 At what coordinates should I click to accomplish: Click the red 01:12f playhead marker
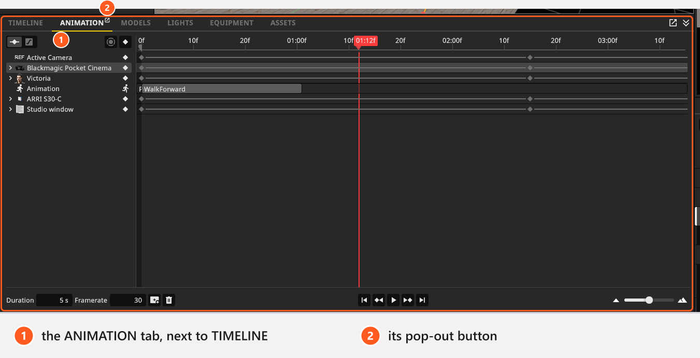tap(366, 41)
